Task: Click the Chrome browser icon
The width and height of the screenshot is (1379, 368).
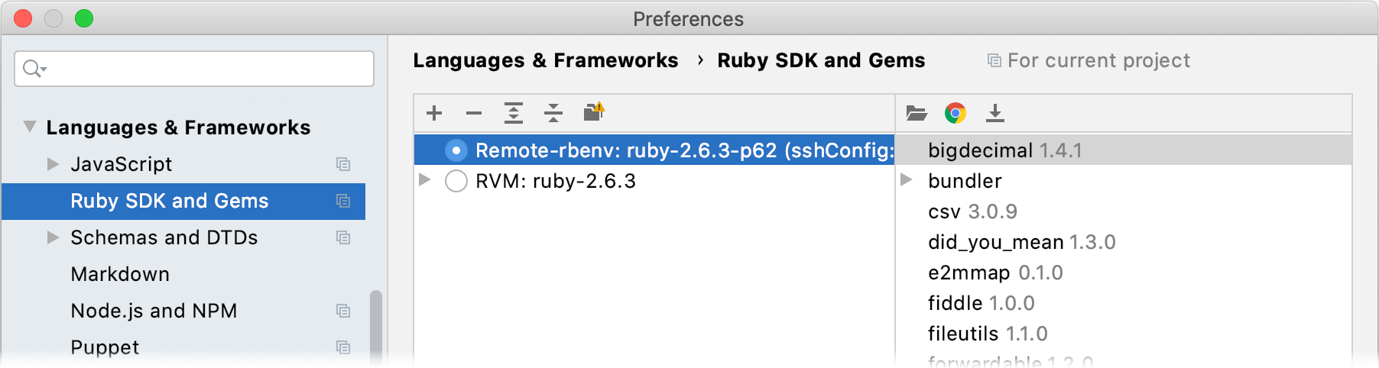Action: tap(956, 113)
